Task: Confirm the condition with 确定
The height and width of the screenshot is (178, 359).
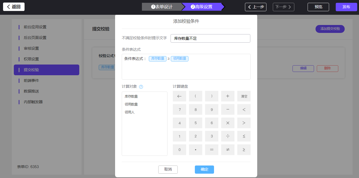Action: pyautogui.click(x=204, y=169)
